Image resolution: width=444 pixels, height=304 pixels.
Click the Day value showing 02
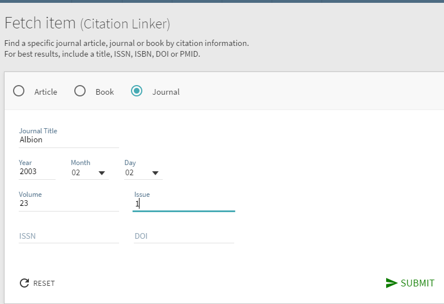click(x=130, y=172)
